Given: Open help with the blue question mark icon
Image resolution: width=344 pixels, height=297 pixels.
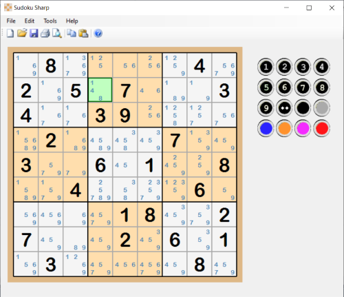Looking at the screenshot, I should [98, 33].
